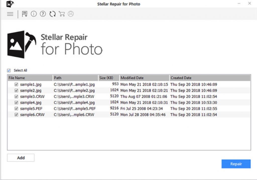The width and height of the screenshot is (257, 180).
Task: Click the shopping cart buy icon
Action: click(61, 14)
